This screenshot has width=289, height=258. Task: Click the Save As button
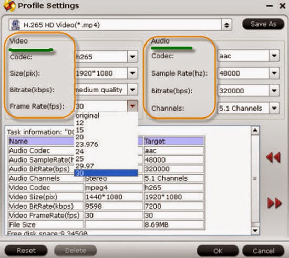click(x=263, y=24)
